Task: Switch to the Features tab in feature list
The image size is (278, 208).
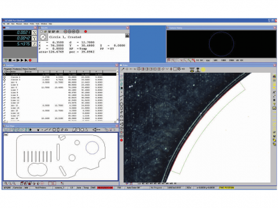Action: point(17,69)
